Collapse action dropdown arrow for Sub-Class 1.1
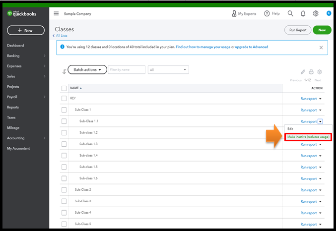 [x=320, y=121]
